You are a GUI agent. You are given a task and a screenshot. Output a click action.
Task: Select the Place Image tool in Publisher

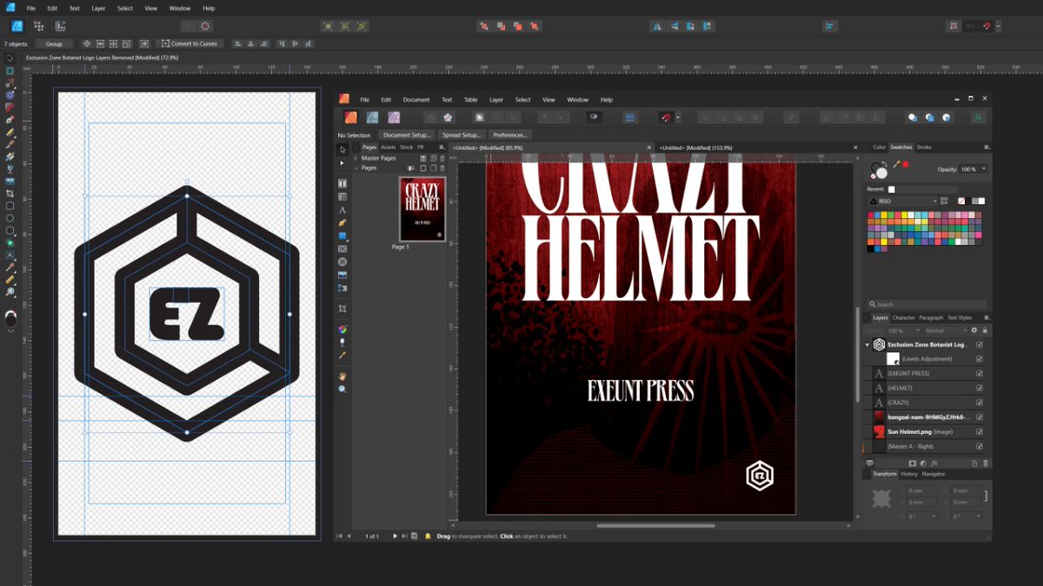coord(342,274)
